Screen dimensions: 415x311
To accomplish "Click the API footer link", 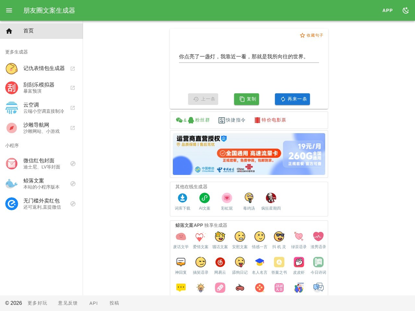I will [93, 303].
